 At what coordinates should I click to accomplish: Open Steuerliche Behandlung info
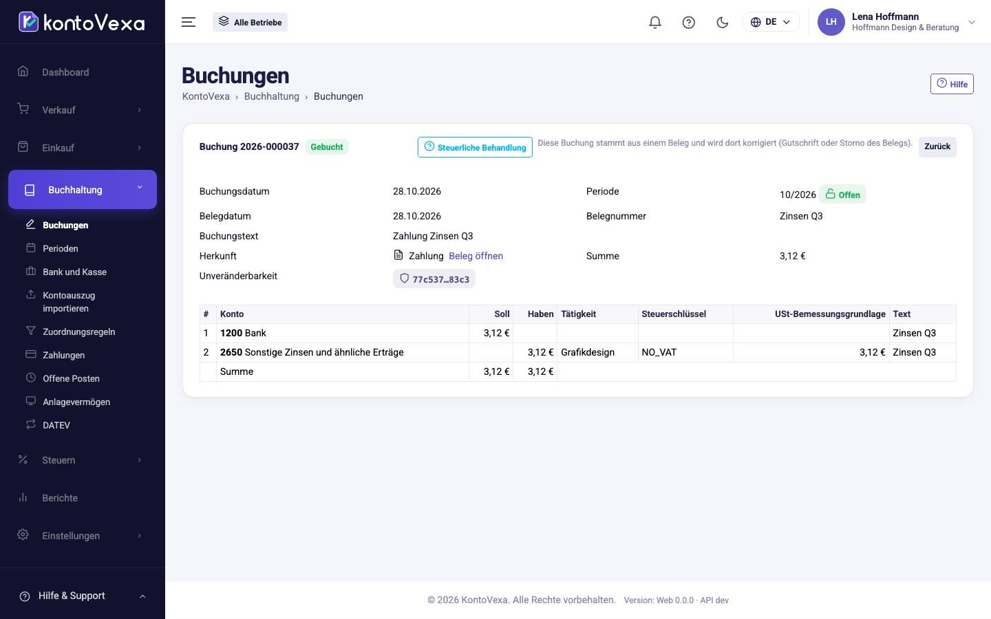coord(475,147)
